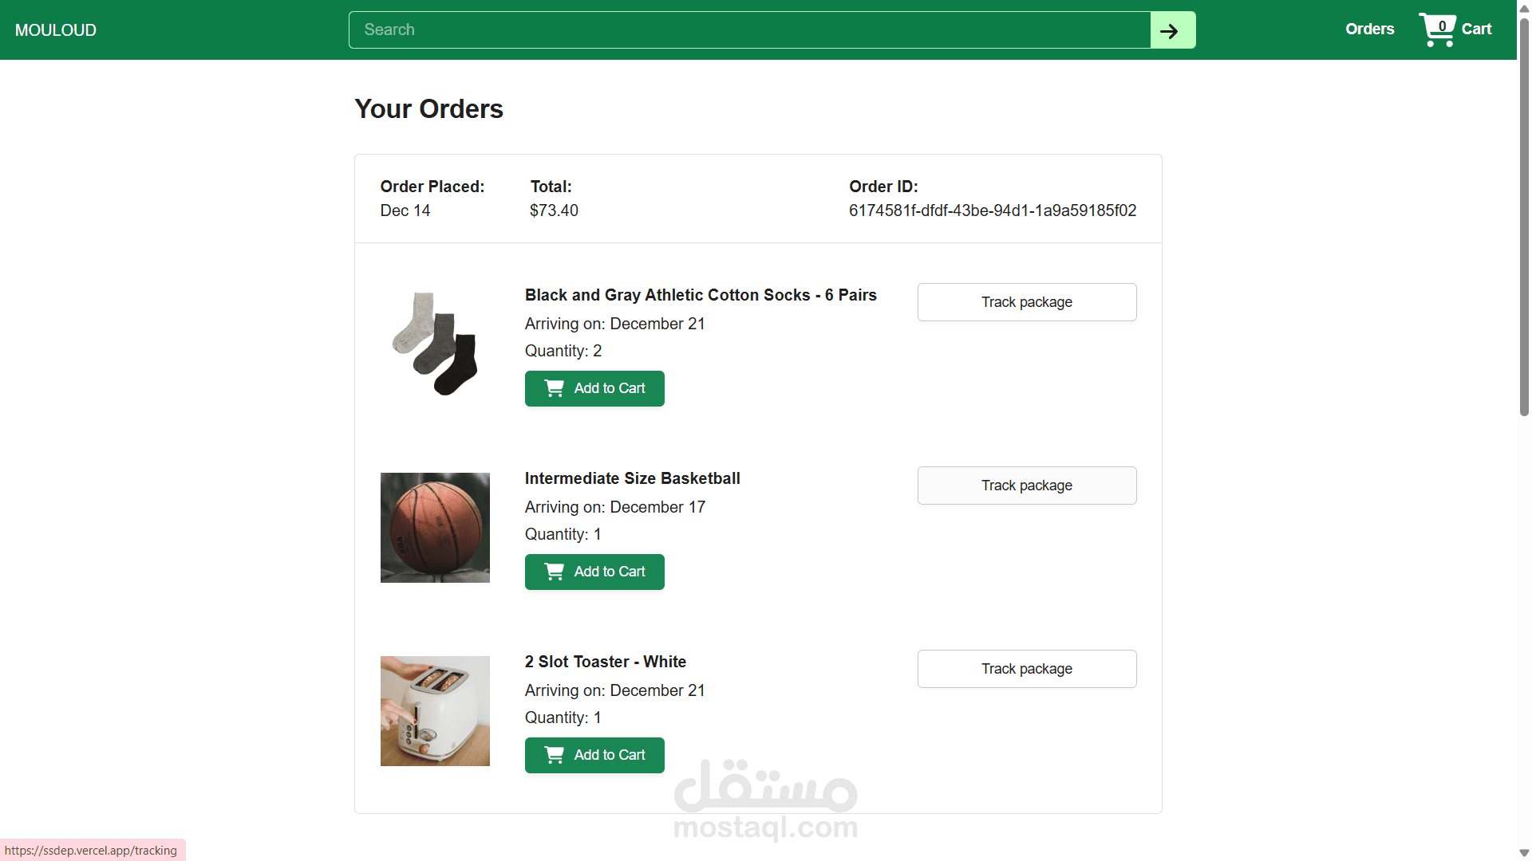This screenshot has height=861, width=1532.
Task: Track package for Intermediate Size Basketball
Action: pos(1026,486)
